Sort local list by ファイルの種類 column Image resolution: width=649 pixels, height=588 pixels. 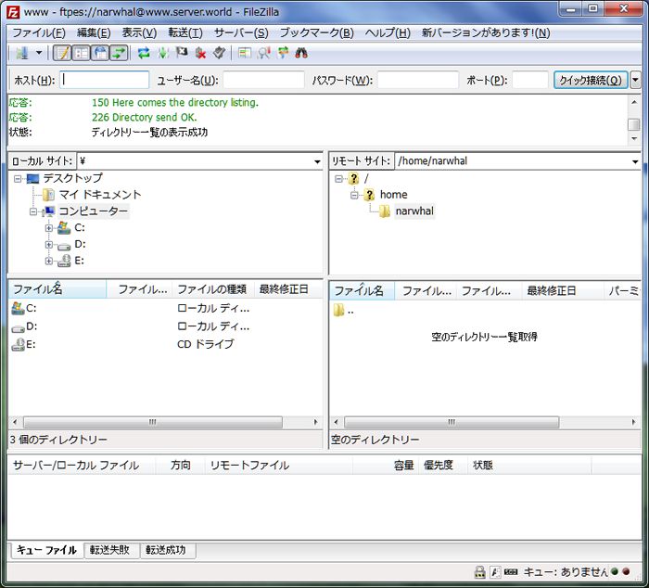click(212, 289)
